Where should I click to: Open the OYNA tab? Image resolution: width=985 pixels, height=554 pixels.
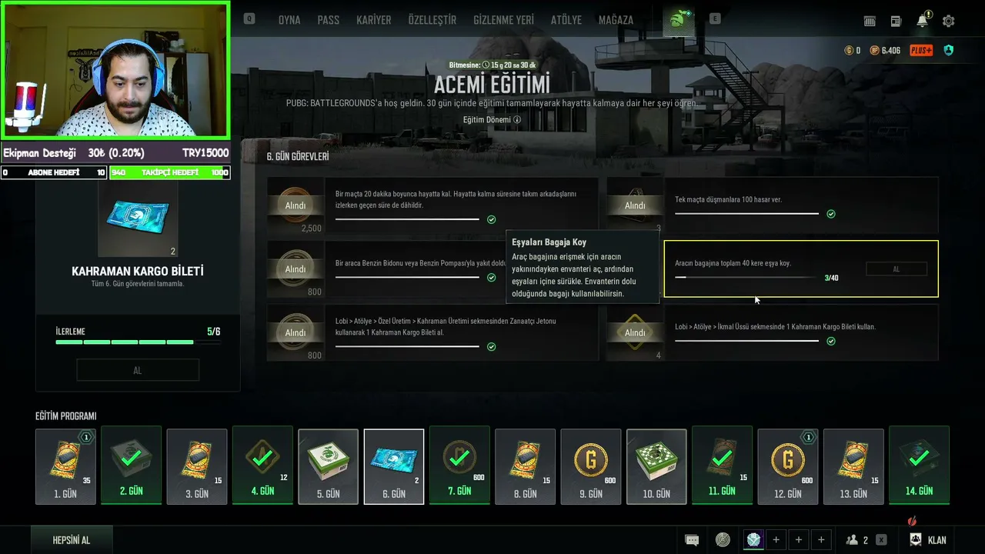point(289,20)
